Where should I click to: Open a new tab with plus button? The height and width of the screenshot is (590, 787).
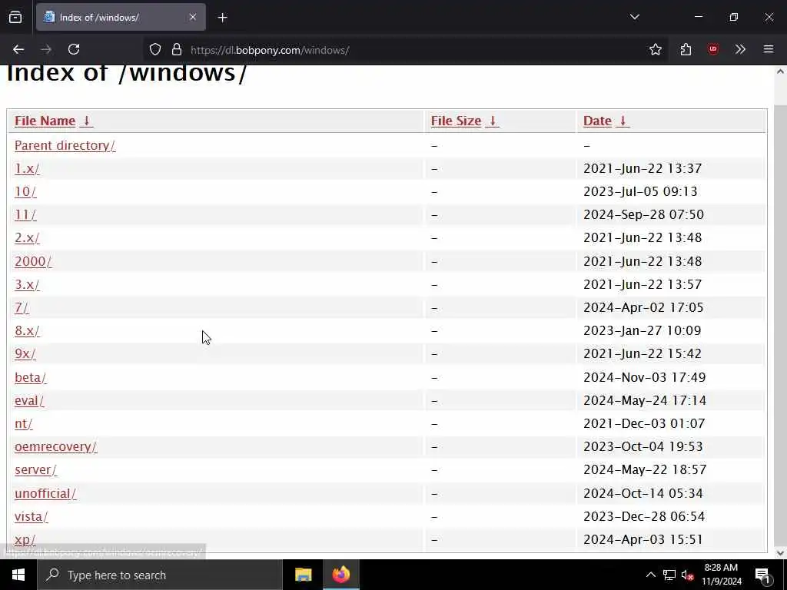(223, 18)
